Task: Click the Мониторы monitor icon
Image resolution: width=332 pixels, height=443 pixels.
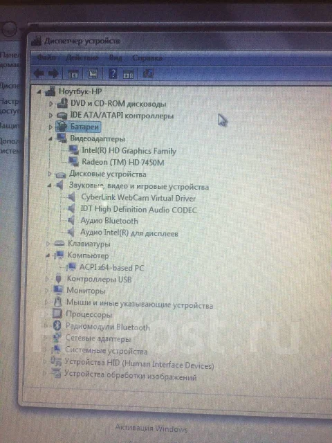Action: pos(58,289)
